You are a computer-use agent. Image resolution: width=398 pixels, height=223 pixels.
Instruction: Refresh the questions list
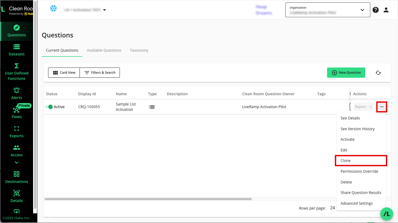pos(378,73)
